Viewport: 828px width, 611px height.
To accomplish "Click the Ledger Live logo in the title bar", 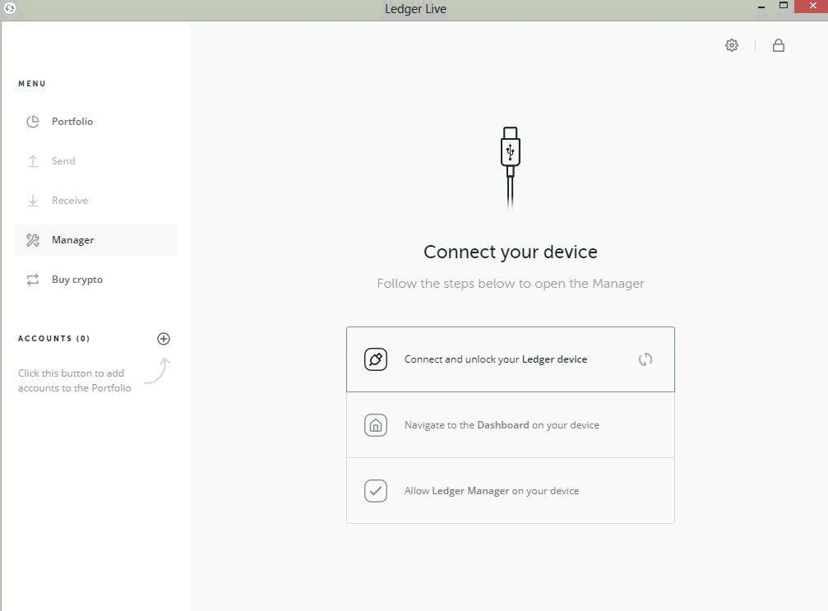I will click(x=10, y=8).
